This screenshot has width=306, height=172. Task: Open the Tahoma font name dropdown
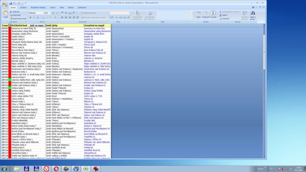tap(42, 13)
